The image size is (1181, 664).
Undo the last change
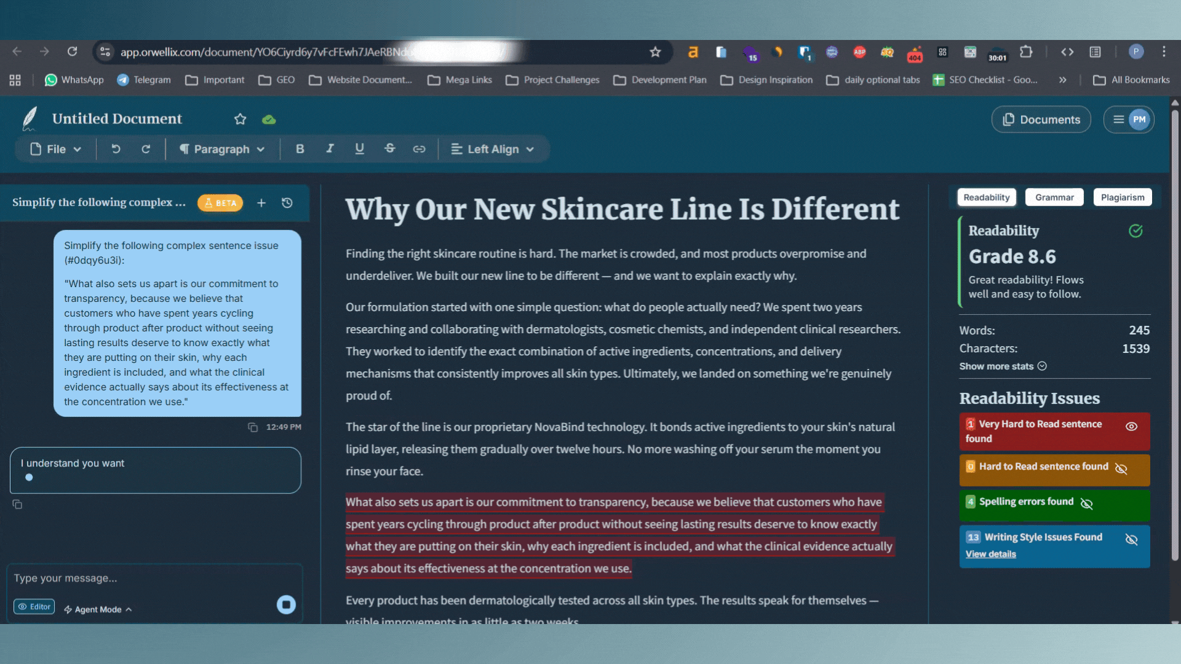tap(116, 148)
